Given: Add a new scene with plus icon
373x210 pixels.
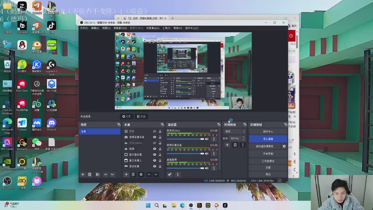Looking at the screenshot, I should tap(83, 175).
